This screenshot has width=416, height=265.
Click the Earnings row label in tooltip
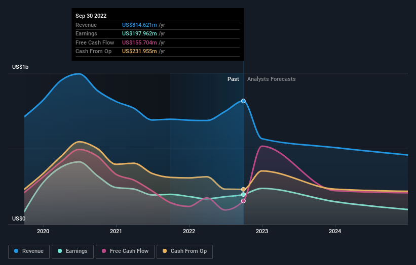pyautogui.click(x=86, y=33)
